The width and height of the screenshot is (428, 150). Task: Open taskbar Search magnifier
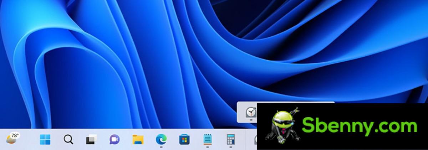pos(68,139)
